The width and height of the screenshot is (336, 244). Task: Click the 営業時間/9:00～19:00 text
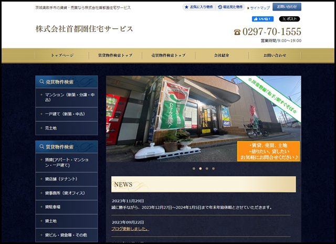click(x=281, y=41)
